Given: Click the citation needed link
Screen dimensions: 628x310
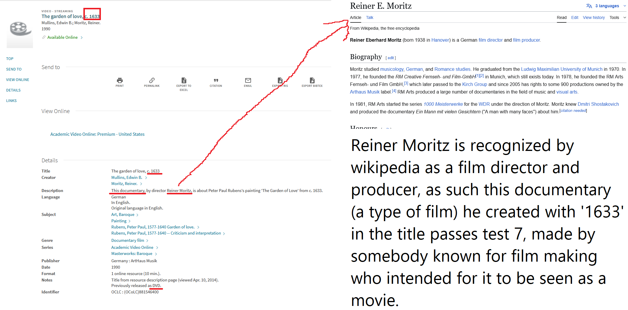Looking at the screenshot, I should coord(573,111).
